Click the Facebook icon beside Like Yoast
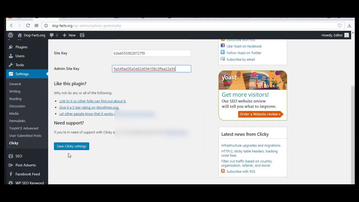 [x=223, y=46]
